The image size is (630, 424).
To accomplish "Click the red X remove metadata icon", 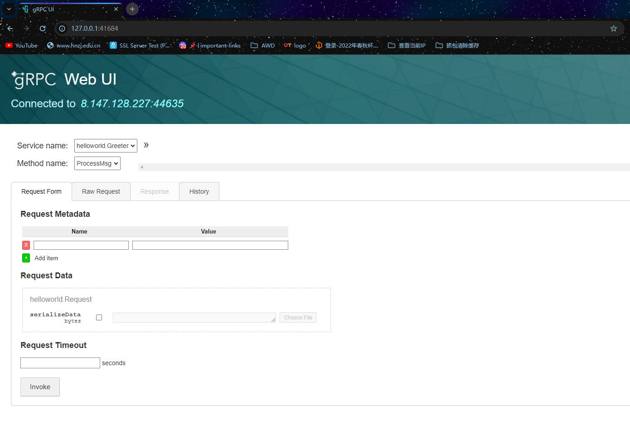I will pos(26,245).
